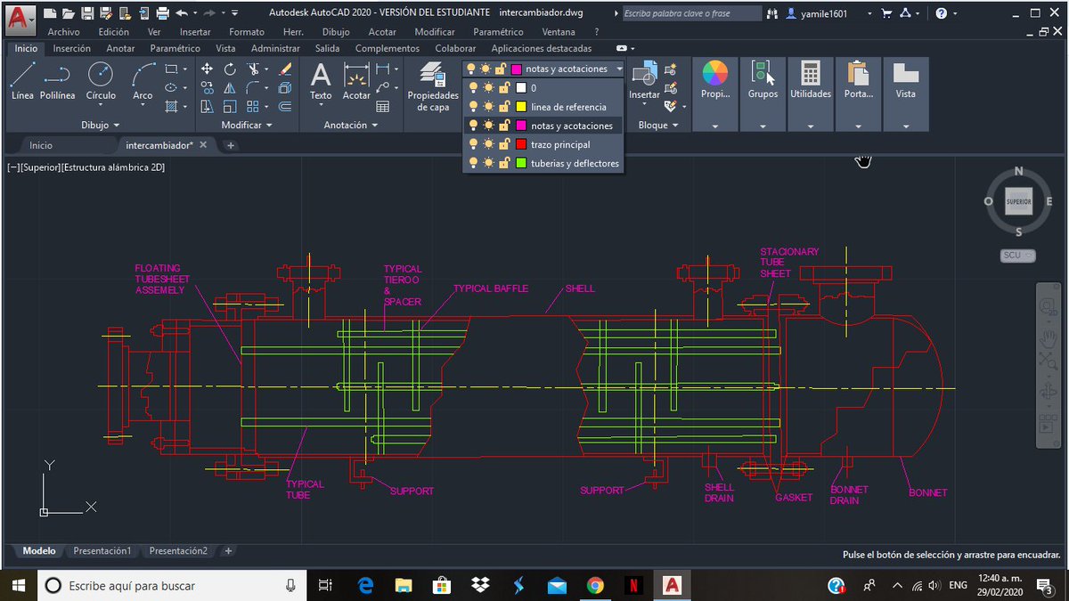1069x601 pixels.
Task: Open the Archivo menu
Action: [63, 32]
